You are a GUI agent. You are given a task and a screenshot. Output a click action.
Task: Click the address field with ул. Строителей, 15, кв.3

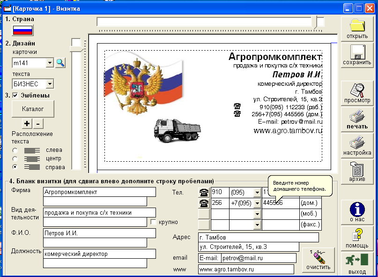[x=249, y=247]
